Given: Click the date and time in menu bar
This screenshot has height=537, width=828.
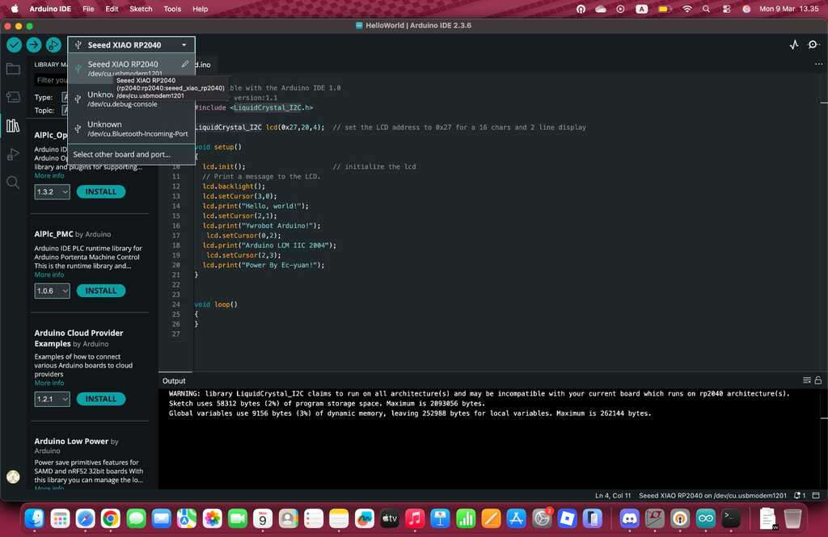Looking at the screenshot, I should pyautogui.click(x=789, y=9).
